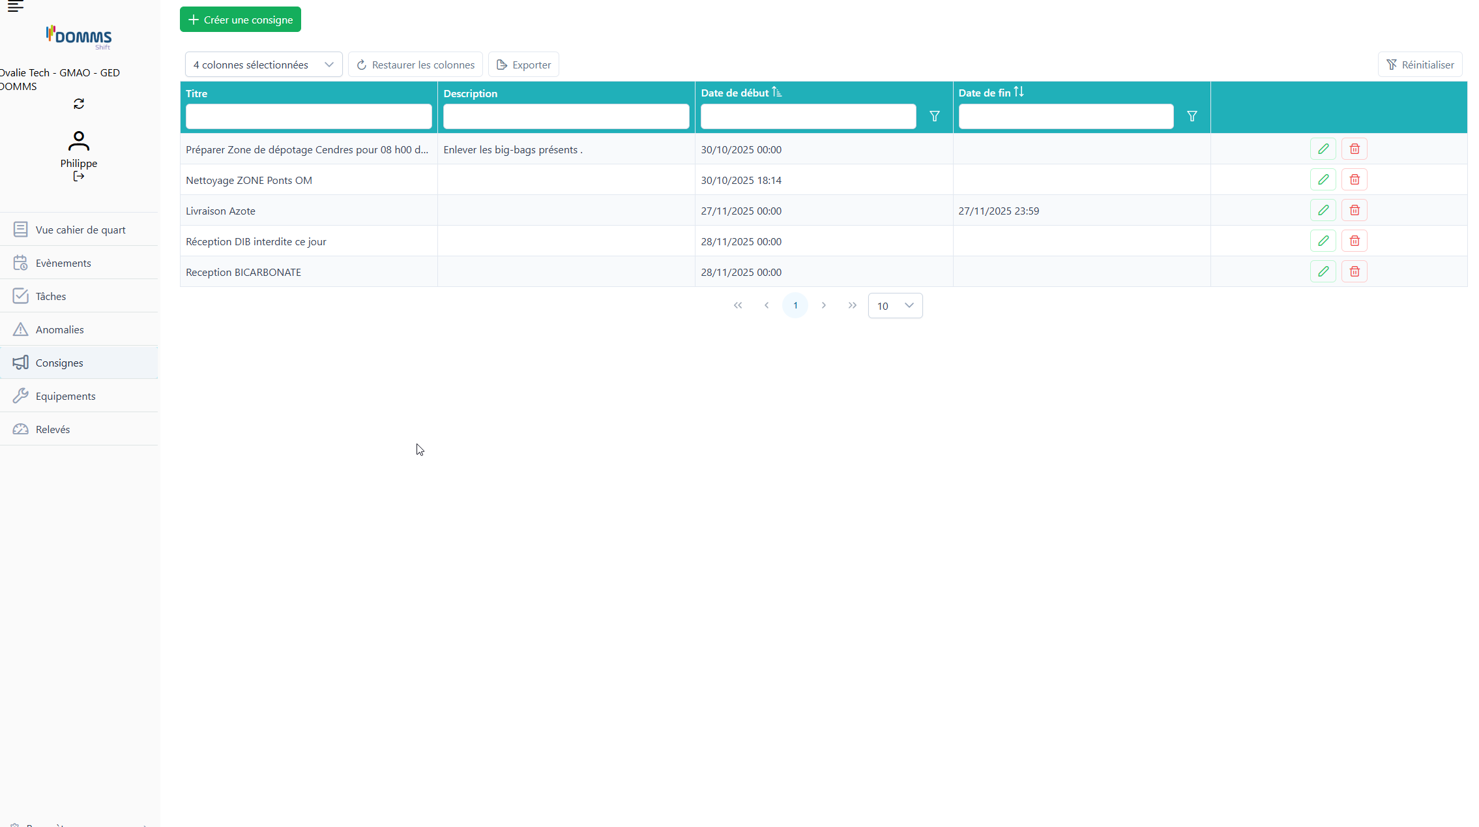
Task: Click the logout icon under Philippe
Action: 79,177
